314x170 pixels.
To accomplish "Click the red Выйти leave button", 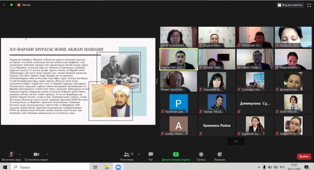I will pyautogui.click(x=304, y=156).
